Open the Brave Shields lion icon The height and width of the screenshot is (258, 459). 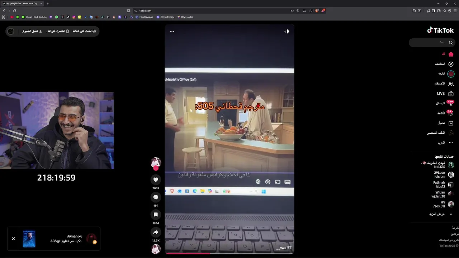[317, 11]
